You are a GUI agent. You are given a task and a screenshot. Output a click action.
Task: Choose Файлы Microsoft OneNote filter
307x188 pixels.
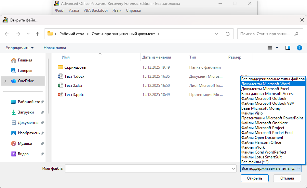[x=273, y=123]
